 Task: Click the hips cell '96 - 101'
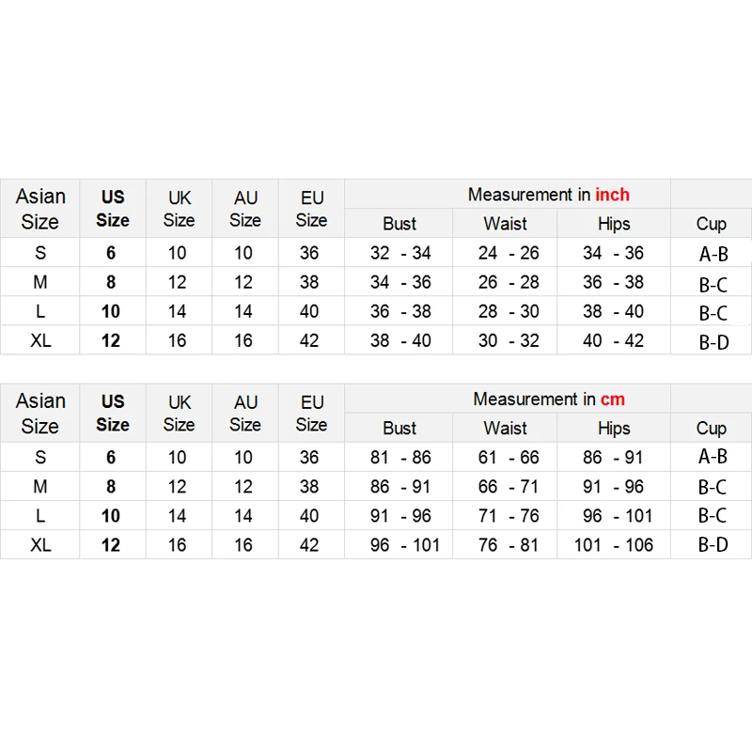coord(613,516)
